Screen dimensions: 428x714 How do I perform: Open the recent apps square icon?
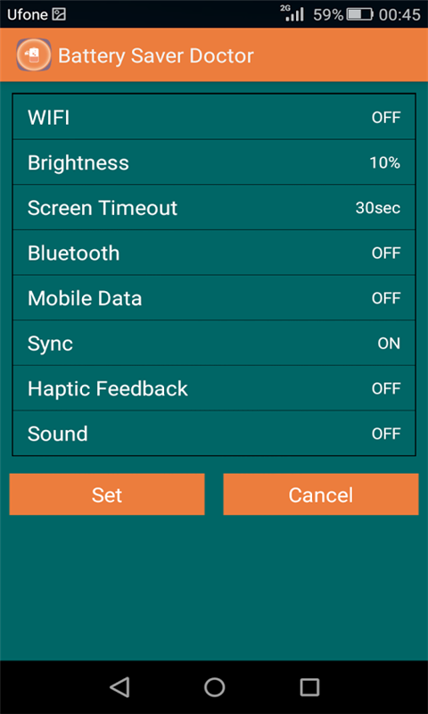[x=309, y=687]
